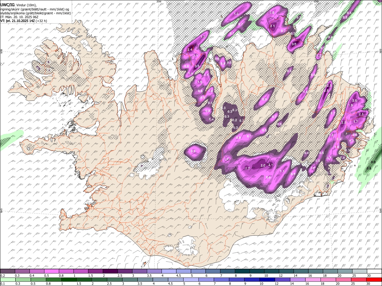Screen dimensions: 382x286
Task: Click the lower legend swatch starting at 25
Action: pyautogui.click(x=359, y=279)
